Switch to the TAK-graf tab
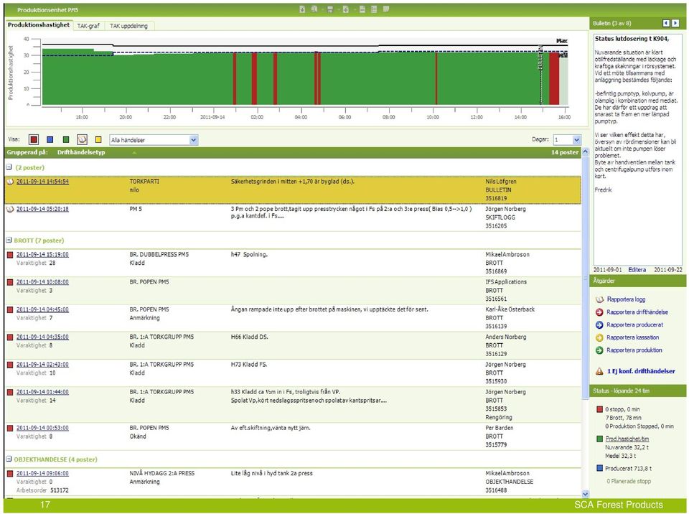 [88, 26]
